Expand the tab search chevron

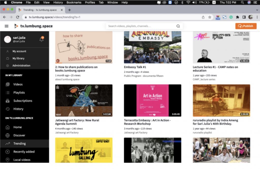pyautogui.click(x=257, y=10)
